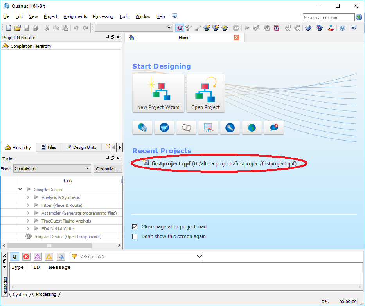365x306 pixels.
Task: Click the globe with cursor icon button
Action: pos(142,128)
